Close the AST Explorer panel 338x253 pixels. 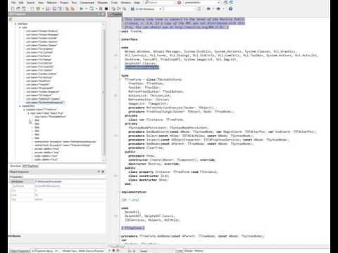pos(103,14)
